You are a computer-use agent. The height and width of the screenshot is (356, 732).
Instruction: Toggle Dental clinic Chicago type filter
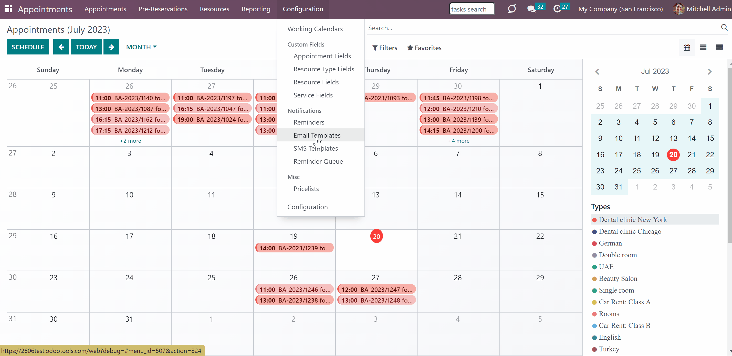[x=655, y=231]
